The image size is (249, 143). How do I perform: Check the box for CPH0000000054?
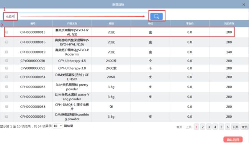coord(7,77)
